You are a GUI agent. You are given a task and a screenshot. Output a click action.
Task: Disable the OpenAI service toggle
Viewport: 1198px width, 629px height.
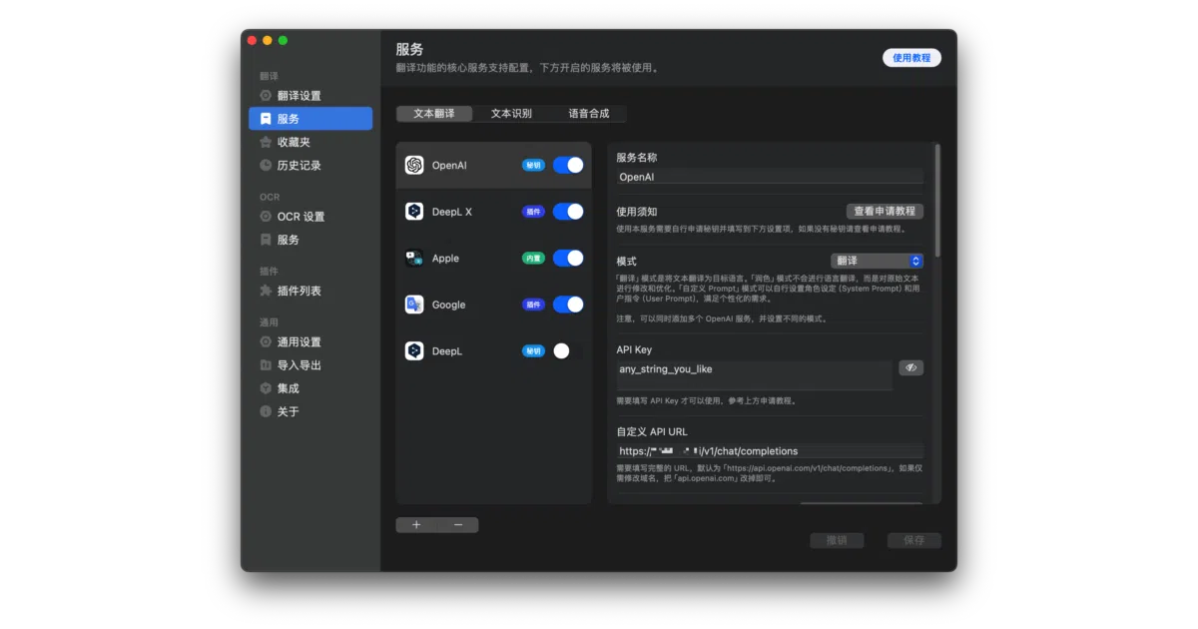(x=568, y=165)
